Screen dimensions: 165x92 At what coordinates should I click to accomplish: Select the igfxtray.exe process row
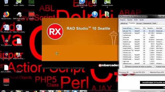coord(144,46)
